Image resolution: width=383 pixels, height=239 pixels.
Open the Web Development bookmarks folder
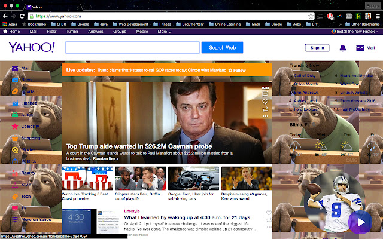pyautogui.click(x=130, y=24)
